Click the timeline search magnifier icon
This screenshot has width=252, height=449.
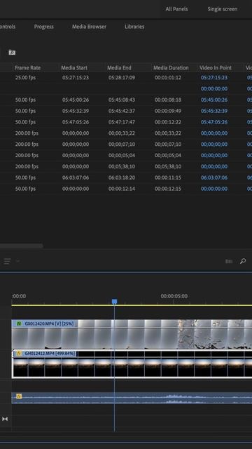243,261
